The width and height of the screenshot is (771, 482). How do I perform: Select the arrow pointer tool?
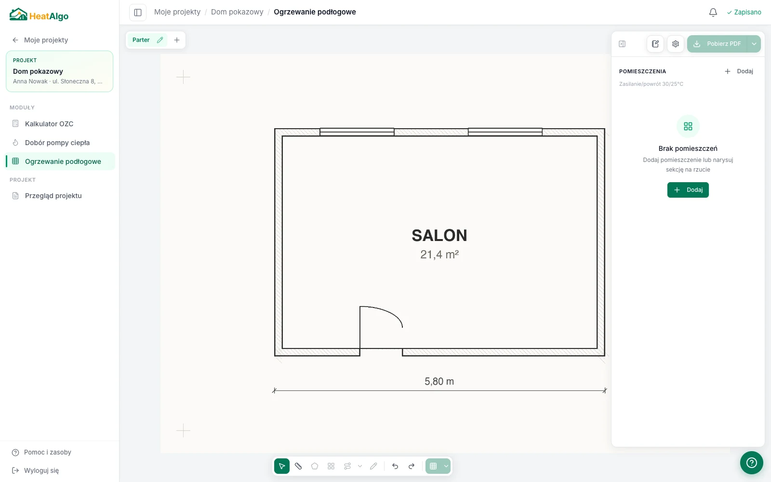tap(282, 466)
